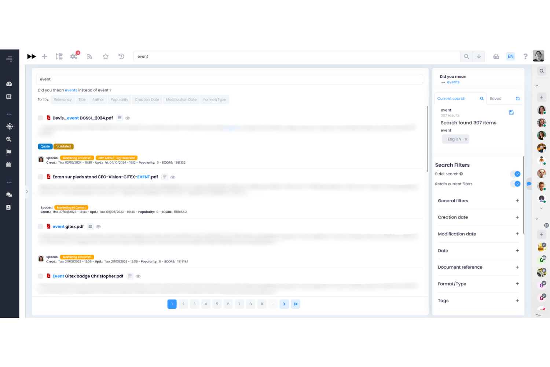Go to results page 2

183,304
